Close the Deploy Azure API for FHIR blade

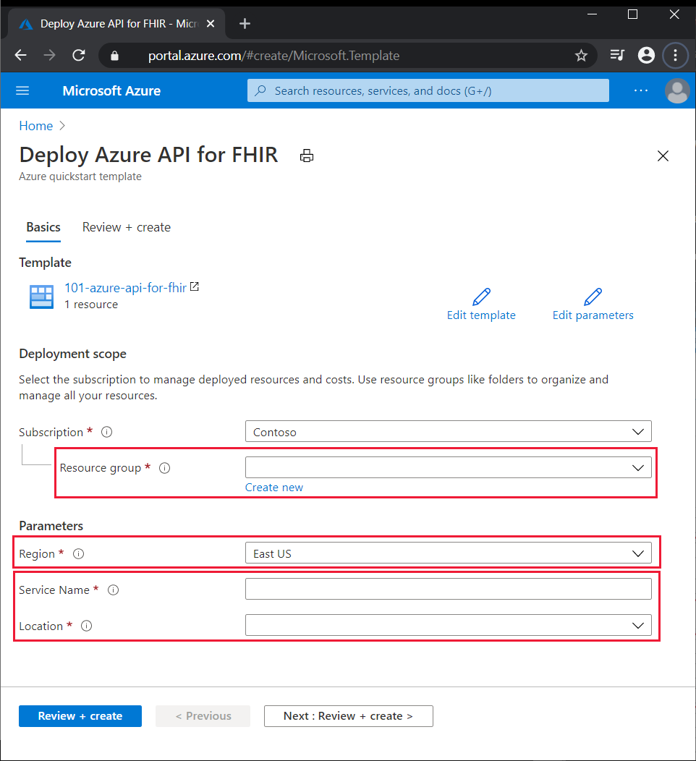(x=663, y=156)
